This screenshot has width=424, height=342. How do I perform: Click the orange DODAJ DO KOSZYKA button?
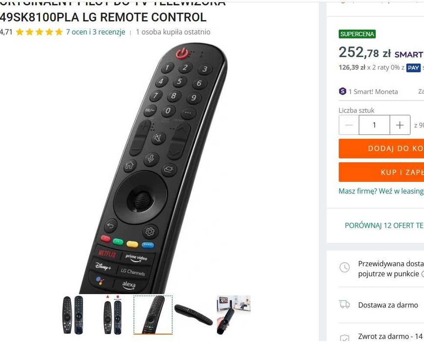coord(382,149)
